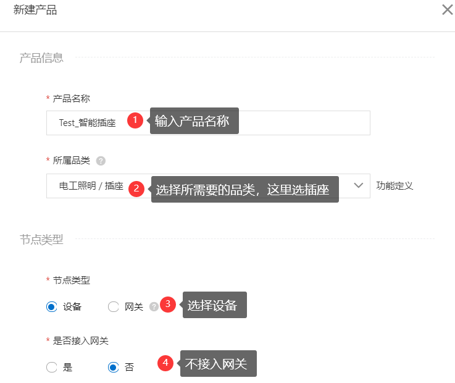Click 选择所需要的品类 tooltip

244,189
